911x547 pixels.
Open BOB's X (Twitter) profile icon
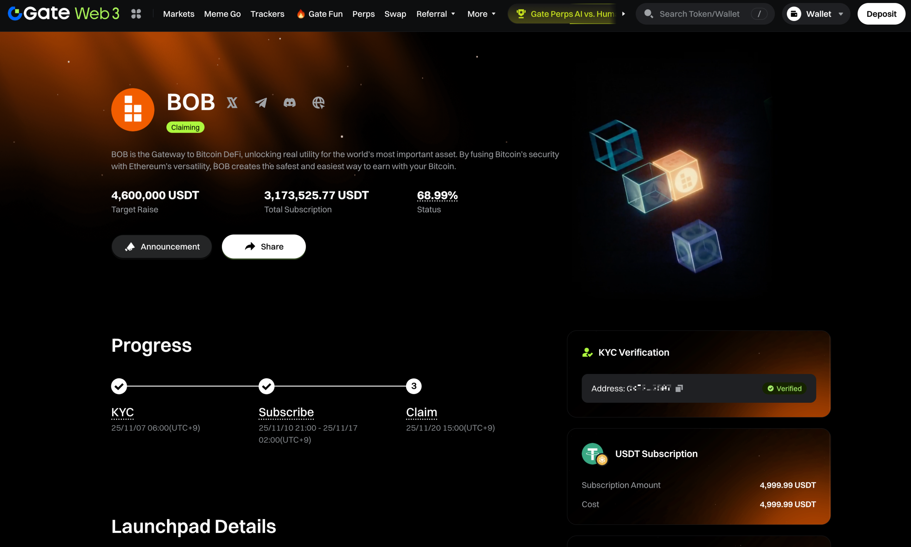[232, 102]
